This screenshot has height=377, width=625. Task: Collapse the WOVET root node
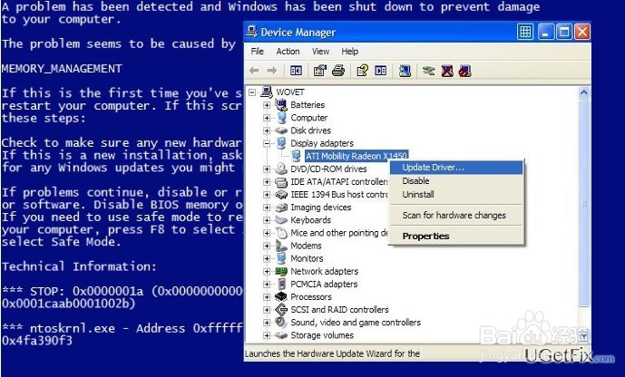coord(252,92)
